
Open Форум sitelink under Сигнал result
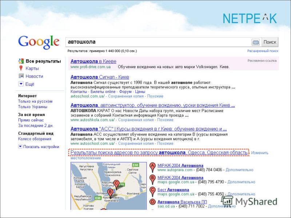(125, 92)
